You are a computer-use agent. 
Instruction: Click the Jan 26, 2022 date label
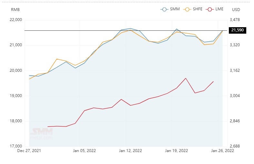click(222, 151)
